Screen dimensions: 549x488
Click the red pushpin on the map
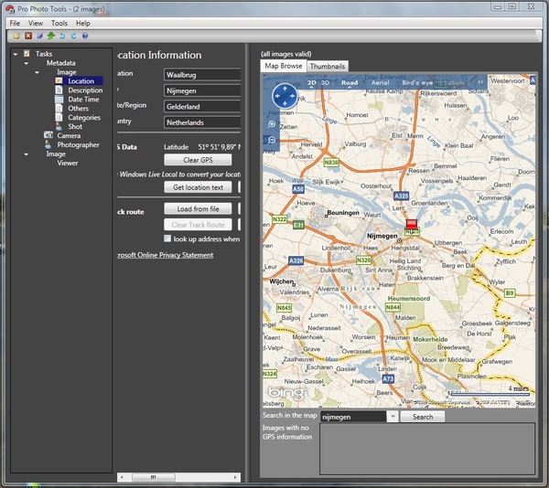(x=412, y=224)
